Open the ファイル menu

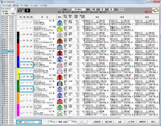coord(7,5)
